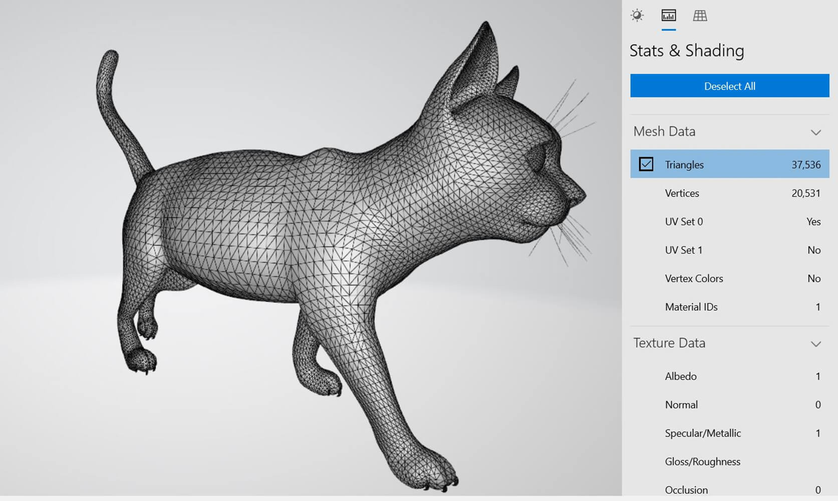Screen dimensions: 838x501
Task: Collapse the Texture Data section chevron
Action: (x=815, y=344)
